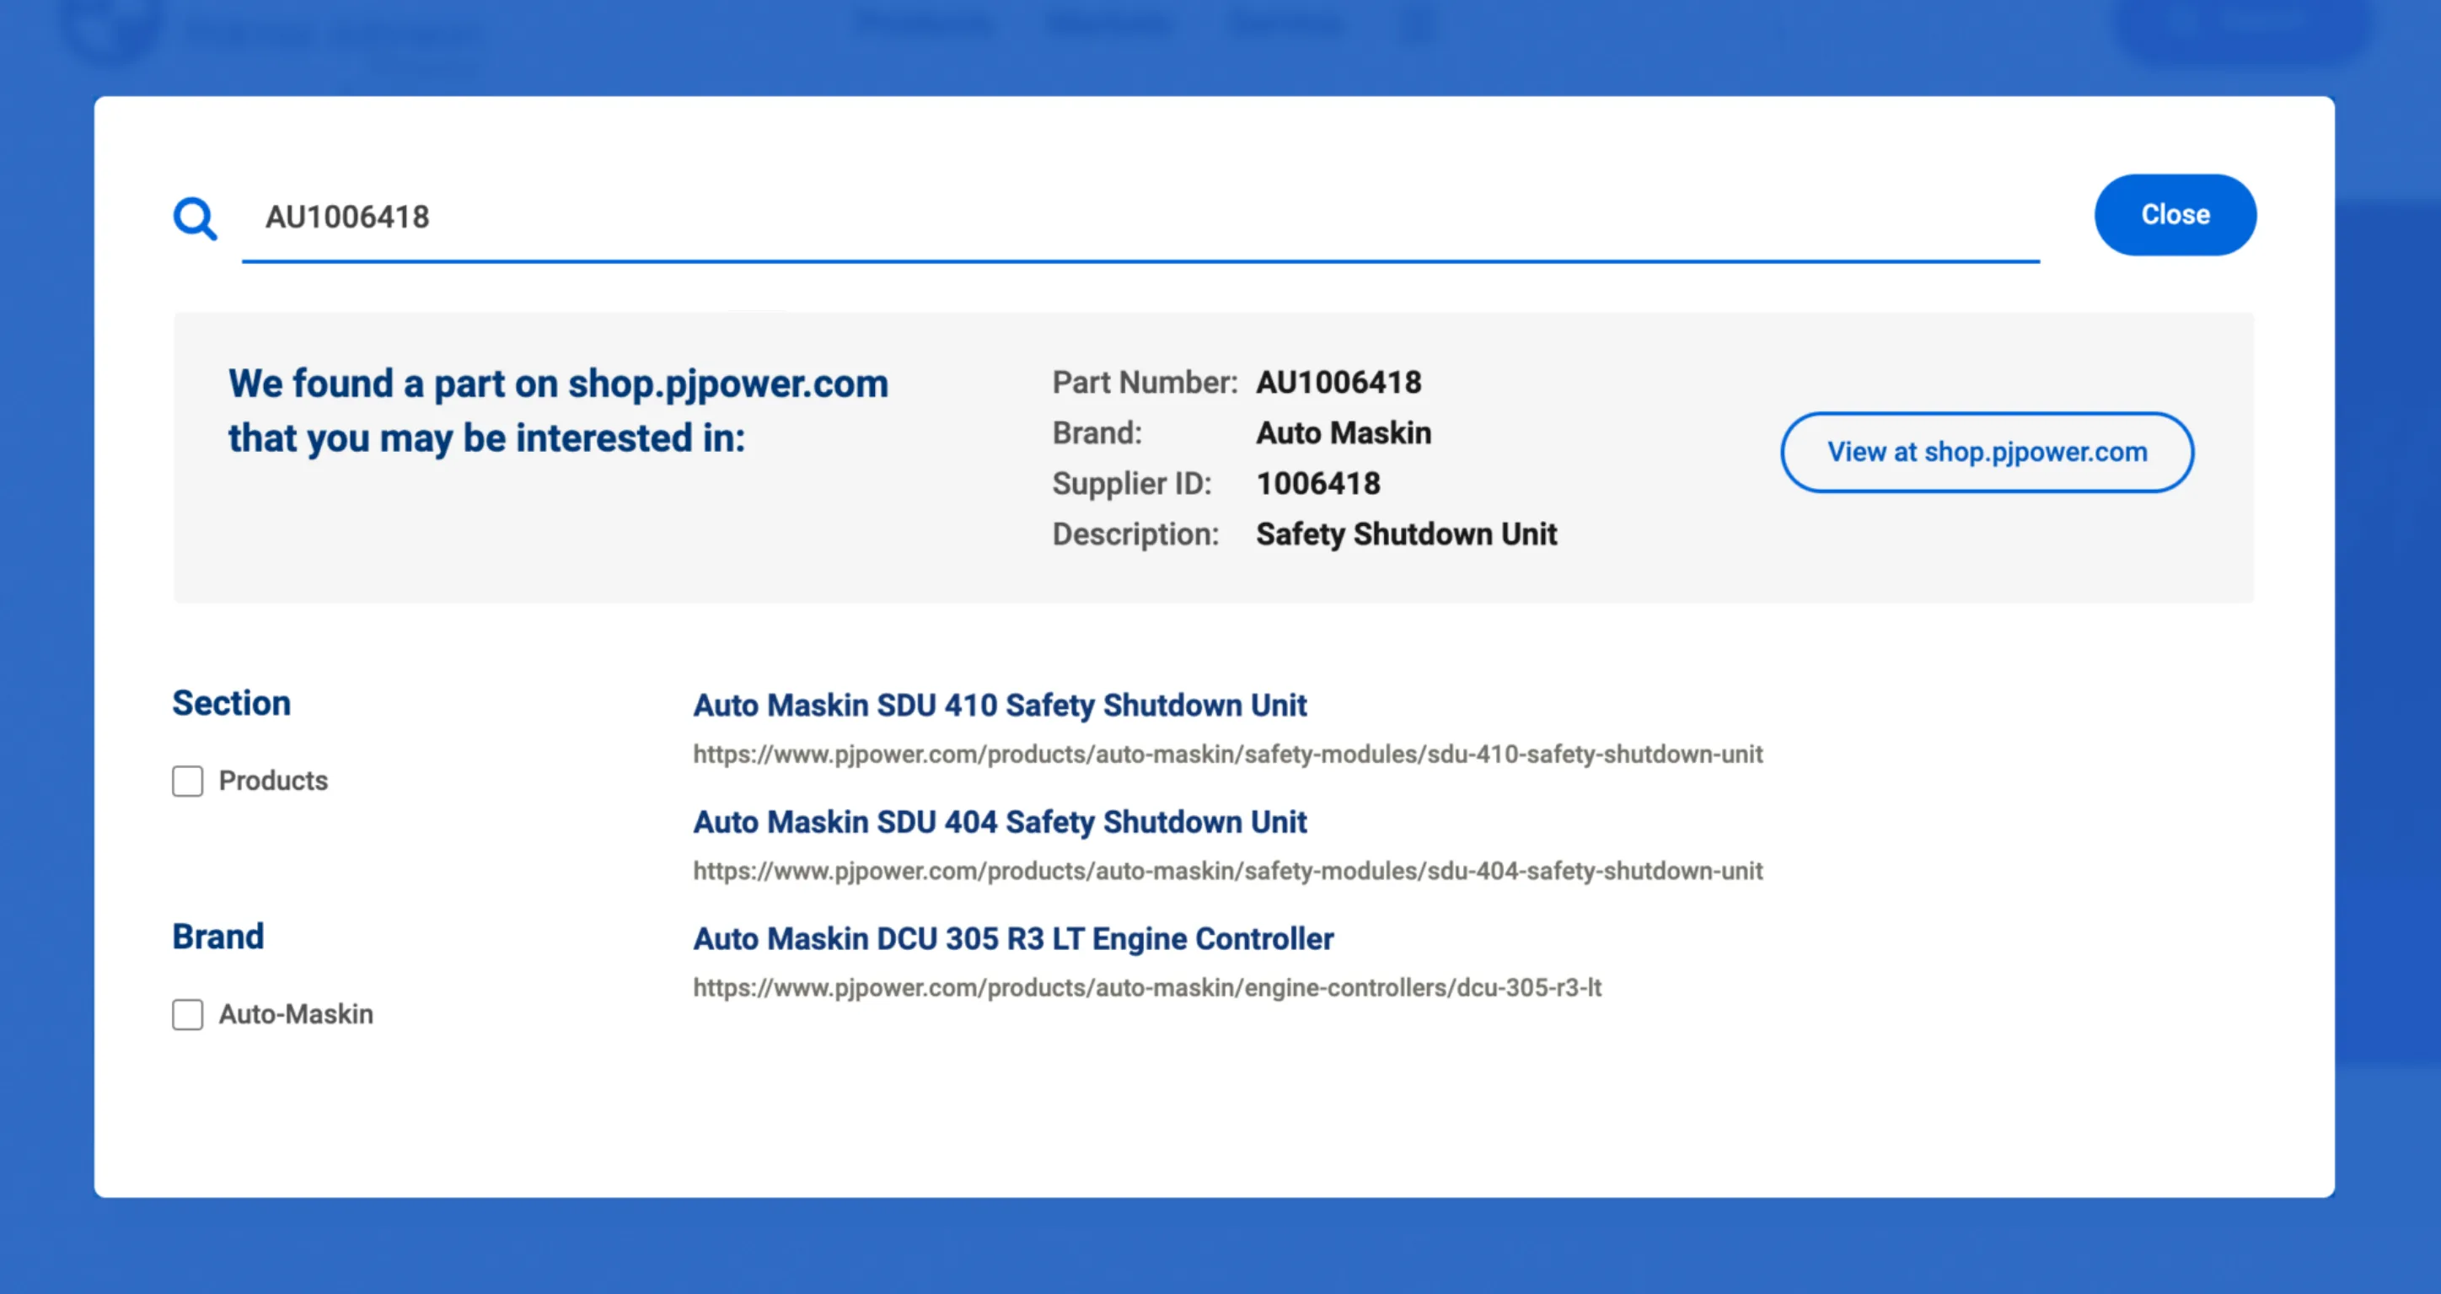Open View at shop.pjpower.com
This screenshot has height=1294, width=2441.
pos(1986,452)
